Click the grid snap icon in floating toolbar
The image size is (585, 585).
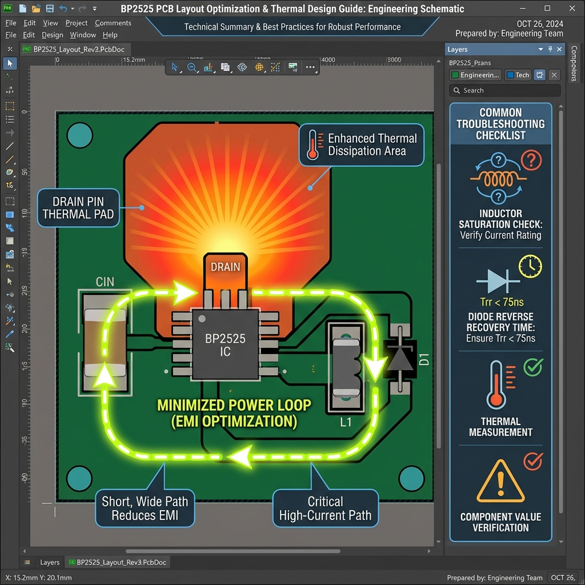pos(259,67)
